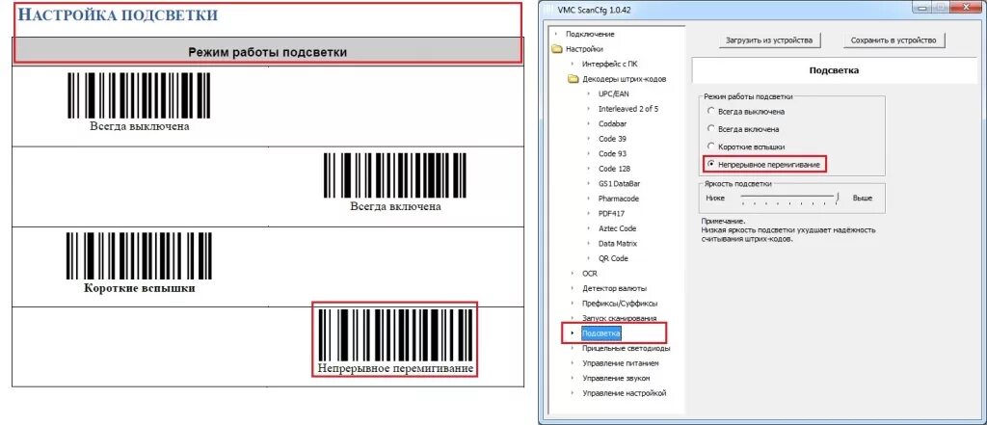
Task: Expand the Интерфейс с ПК arrow
Action: 573,65
